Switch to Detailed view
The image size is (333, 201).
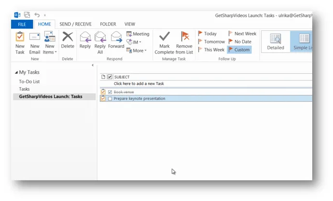276,41
